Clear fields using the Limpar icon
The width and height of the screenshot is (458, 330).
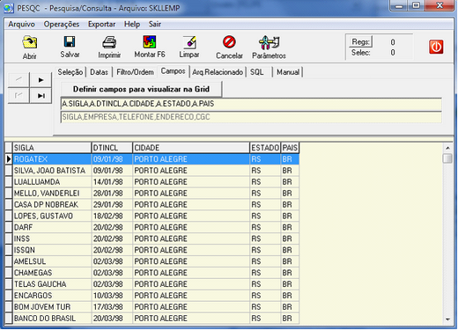coord(189,42)
